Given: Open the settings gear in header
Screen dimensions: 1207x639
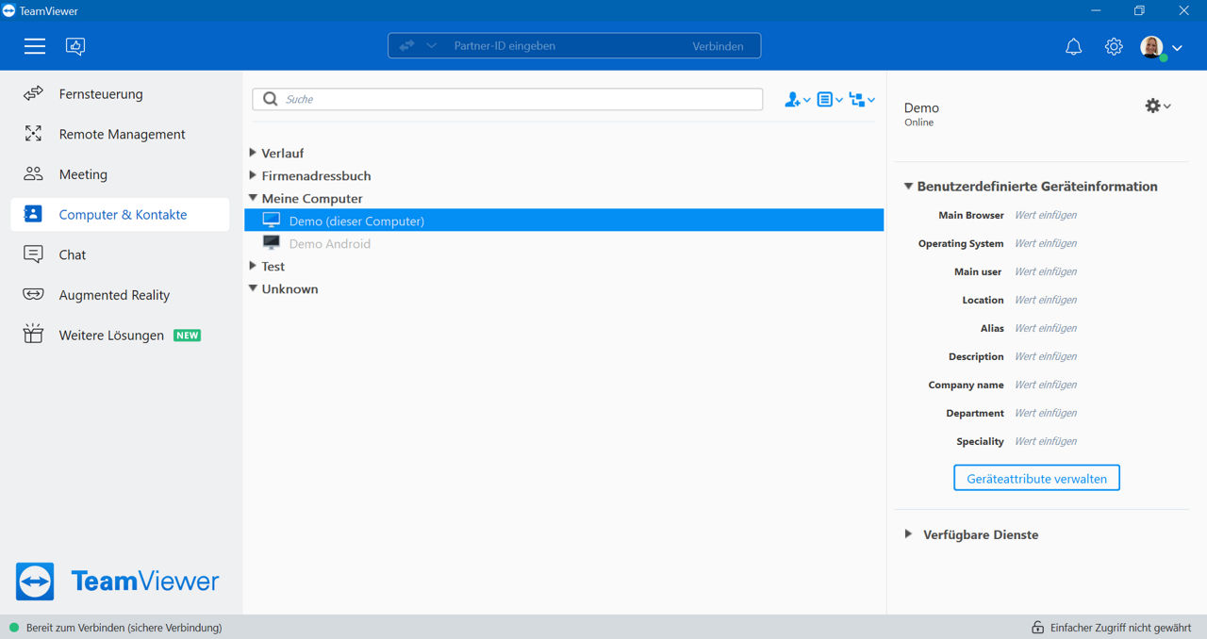Looking at the screenshot, I should (1114, 46).
